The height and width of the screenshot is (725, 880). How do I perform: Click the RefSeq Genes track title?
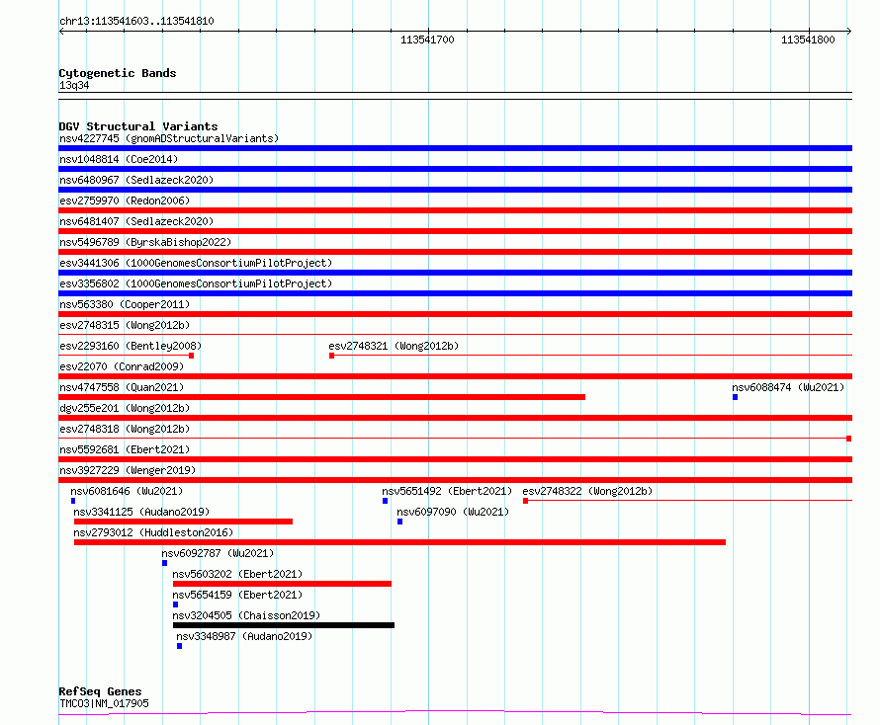[100, 692]
